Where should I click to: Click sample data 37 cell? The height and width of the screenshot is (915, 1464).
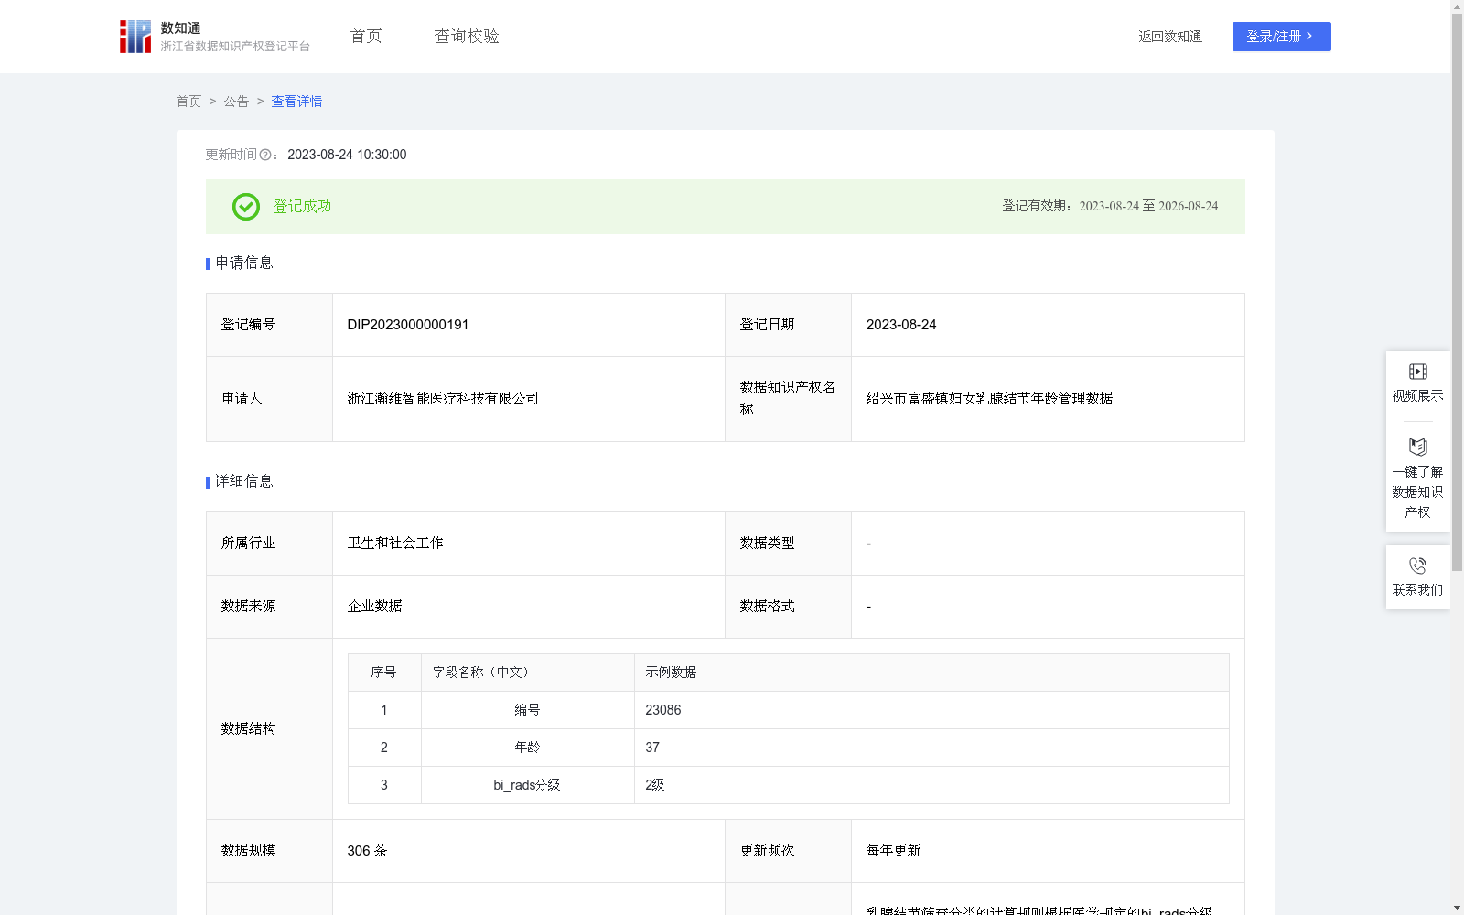(x=931, y=748)
